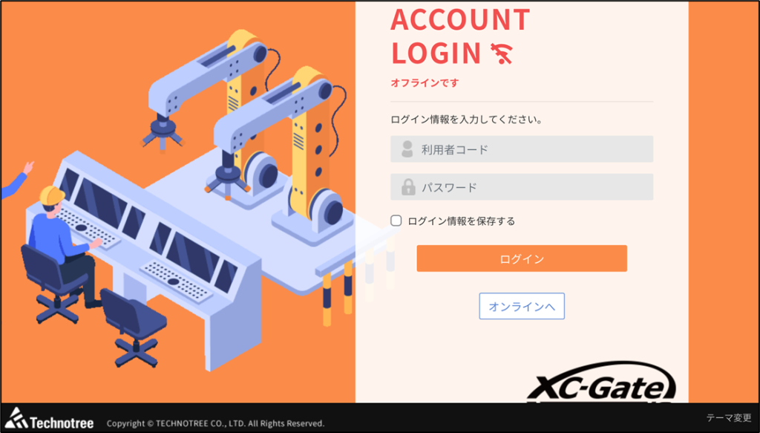Click the ACCOUNT LOGIN heading
The width and height of the screenshot is (760, 433).
click(x=460, y=36)
